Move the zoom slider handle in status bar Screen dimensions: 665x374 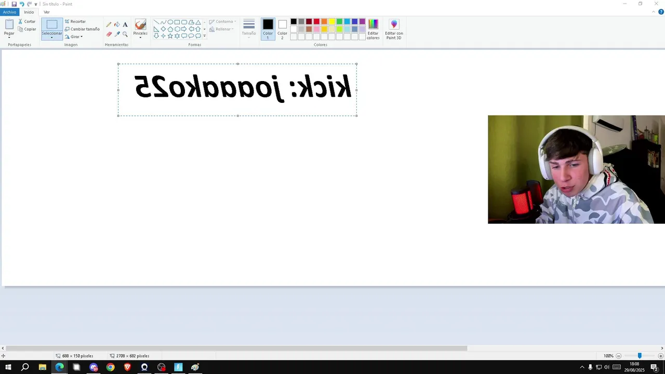[640, 356]
